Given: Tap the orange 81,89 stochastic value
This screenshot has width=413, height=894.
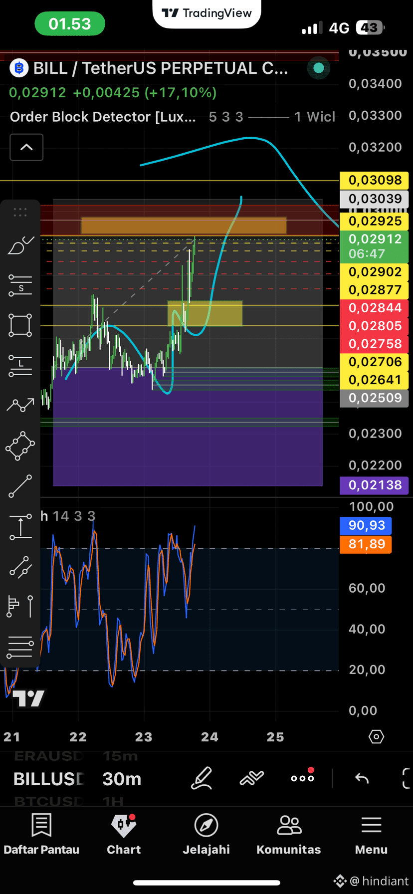Looking at the screenshot, I should pos(366,544).
